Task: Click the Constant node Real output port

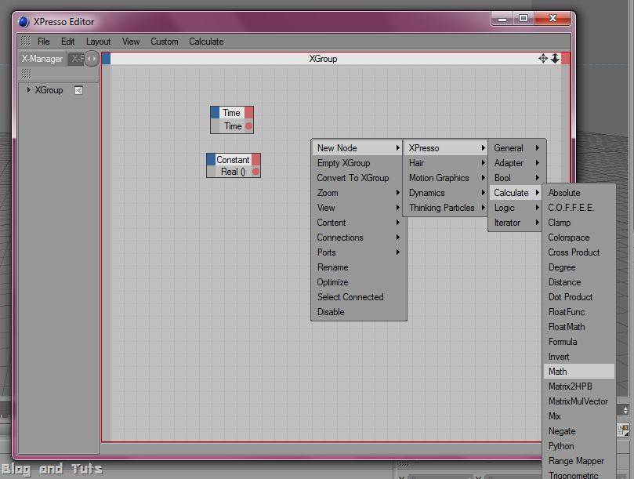Action: point(255,172)
